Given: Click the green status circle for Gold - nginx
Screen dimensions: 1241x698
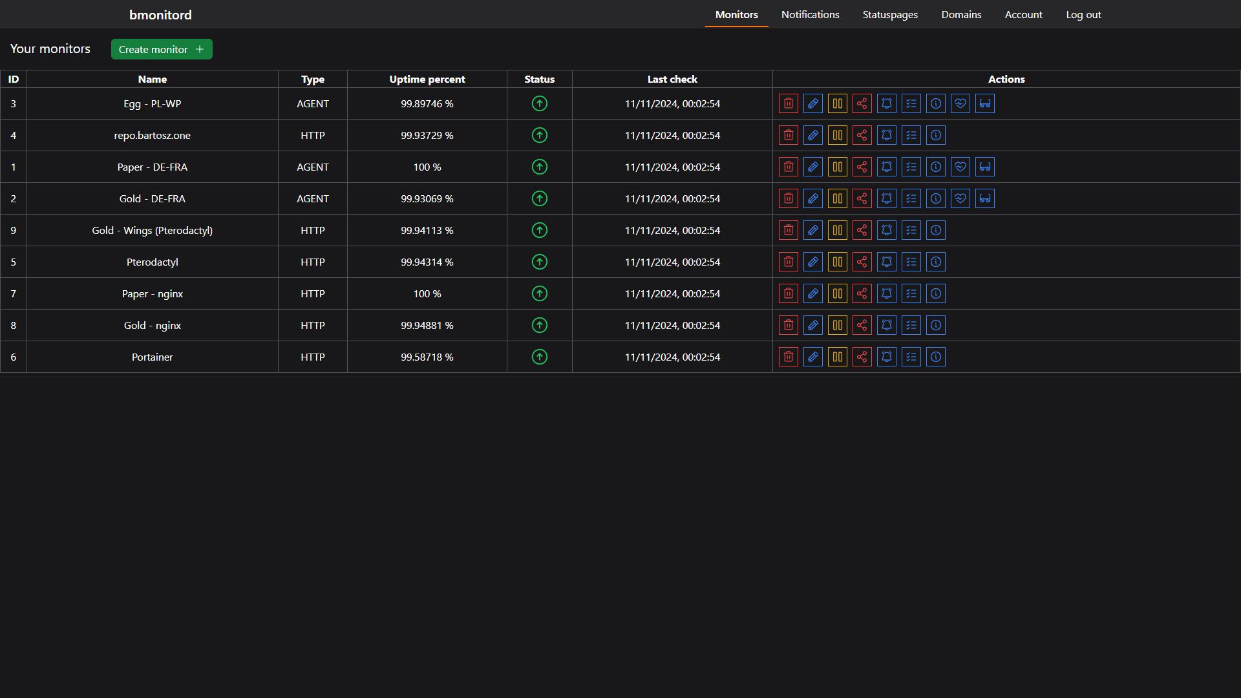Looking at the screenshot, I should 539,325.
